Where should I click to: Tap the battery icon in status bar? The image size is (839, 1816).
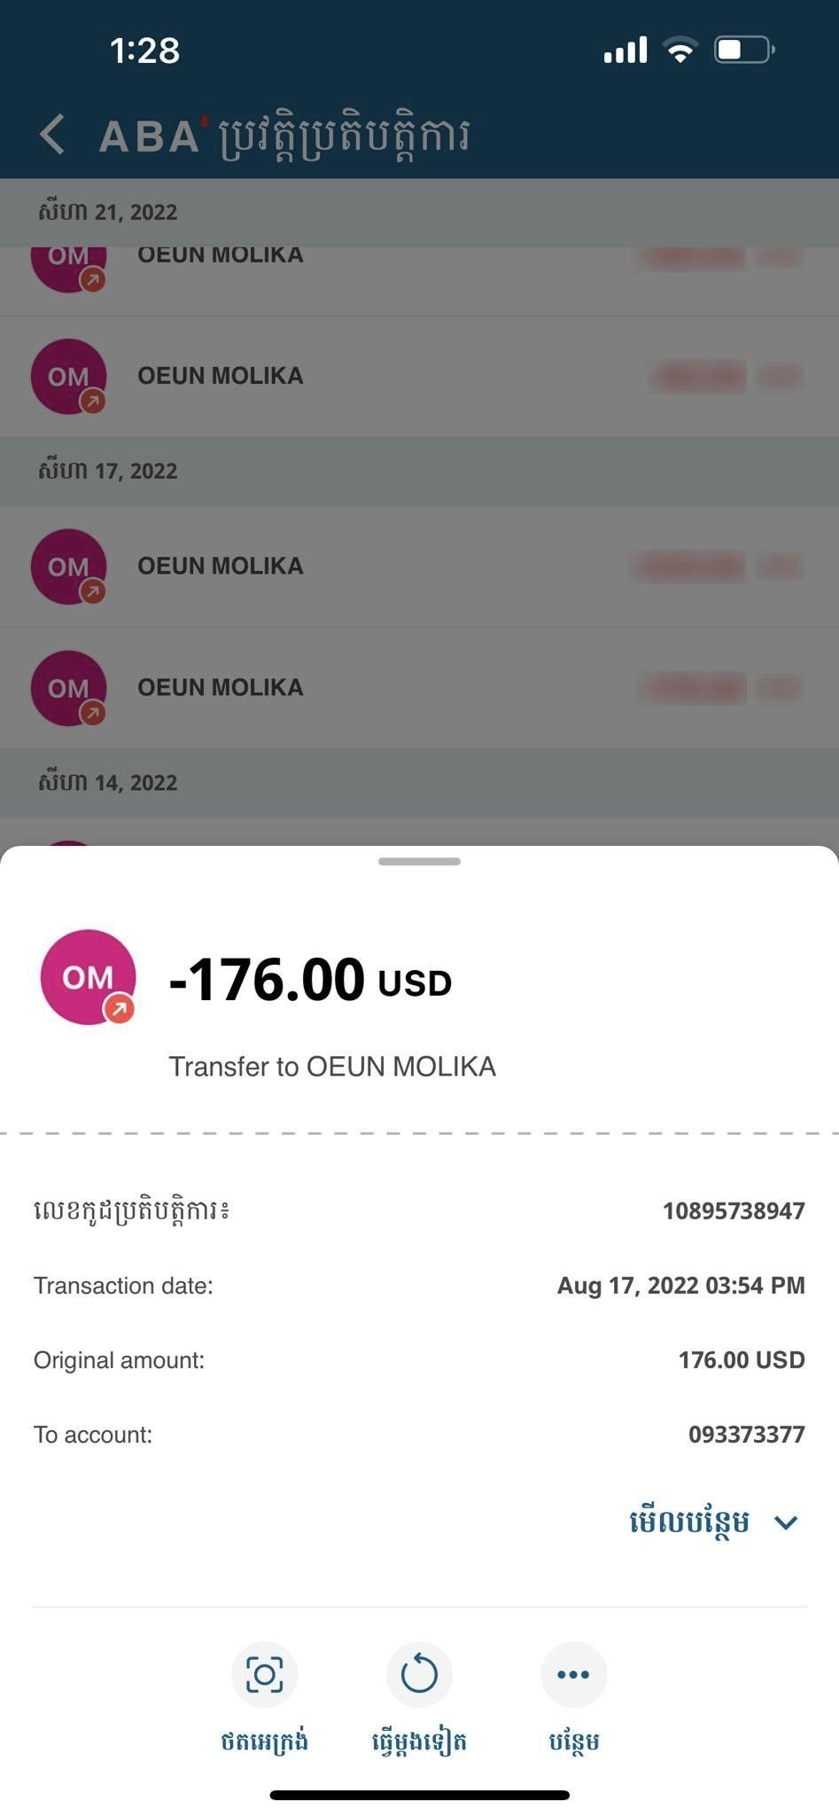pyautogui.click(x=744, y=50)
